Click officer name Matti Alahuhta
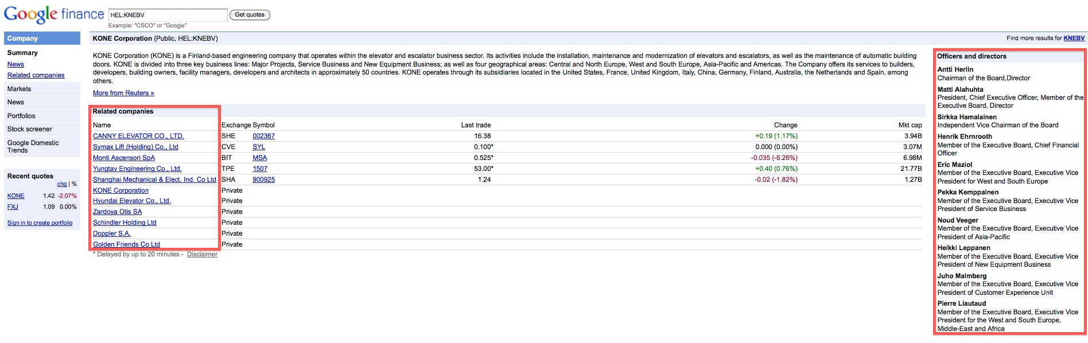The height and width of the screenshot is (343, 1088). 960,89
